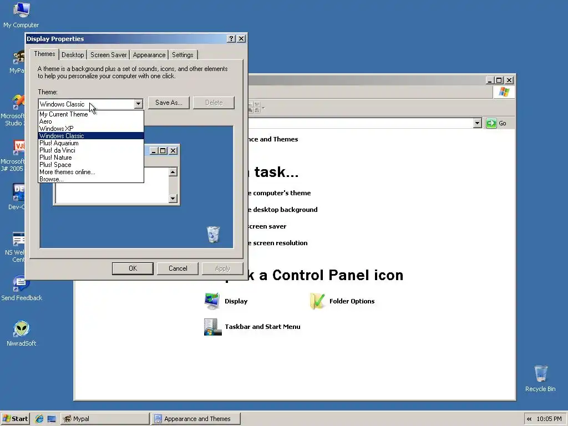Maximize the Appearance and Themes window
The width and height of the screenshot is (568, 426).
point(499,80)
